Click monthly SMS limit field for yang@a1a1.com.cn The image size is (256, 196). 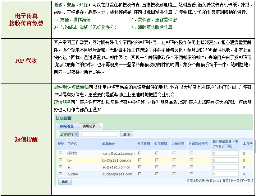click(x=225, y=153)
